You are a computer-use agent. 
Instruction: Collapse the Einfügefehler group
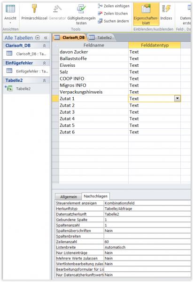44,63
